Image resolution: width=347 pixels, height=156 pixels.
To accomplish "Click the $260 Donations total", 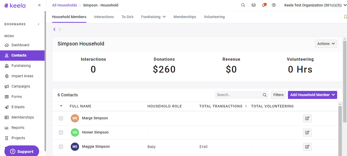I will [x=164, y=69].
